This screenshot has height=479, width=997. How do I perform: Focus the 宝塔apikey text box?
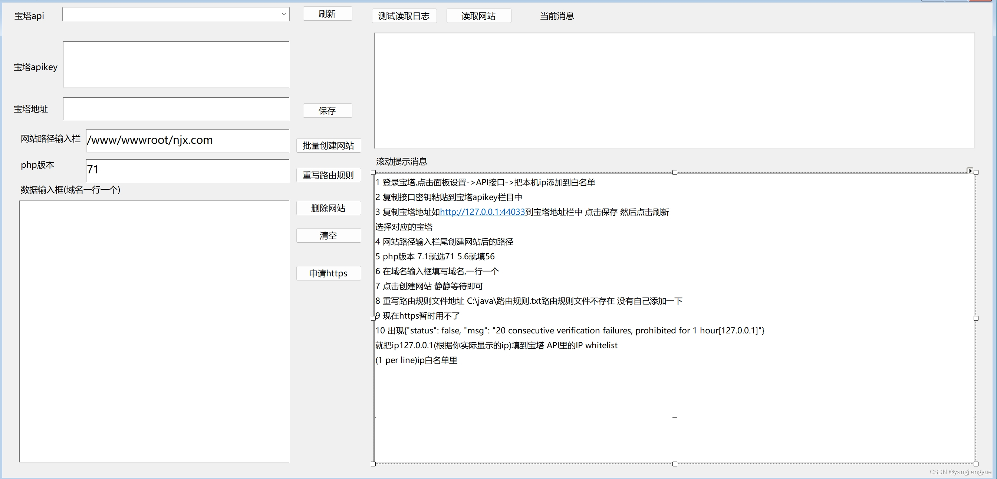[x=176, y=64]
